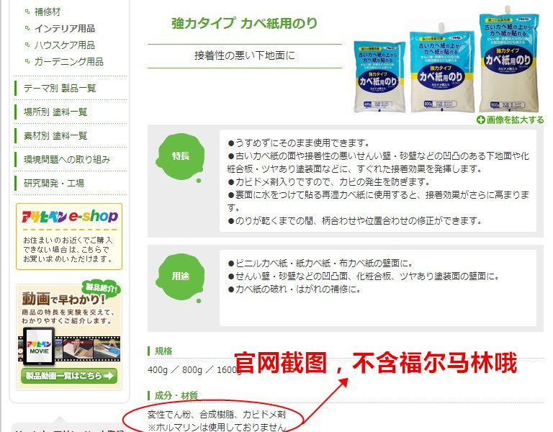
Task: Click the 400g product package image
Action: [x=379, y=77]
